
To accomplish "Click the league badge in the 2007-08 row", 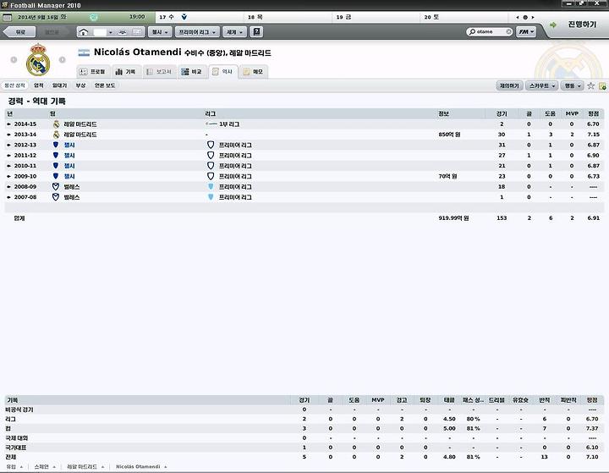I will 211,197.
